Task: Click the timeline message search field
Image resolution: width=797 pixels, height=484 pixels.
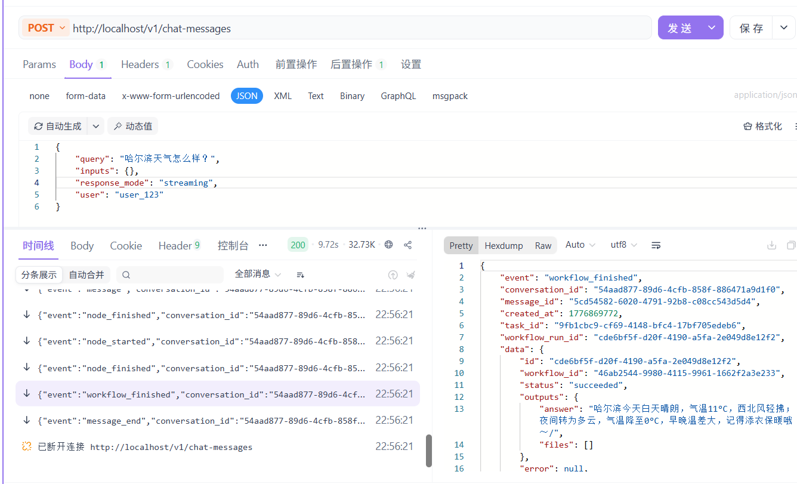Action: pos(169,275)
